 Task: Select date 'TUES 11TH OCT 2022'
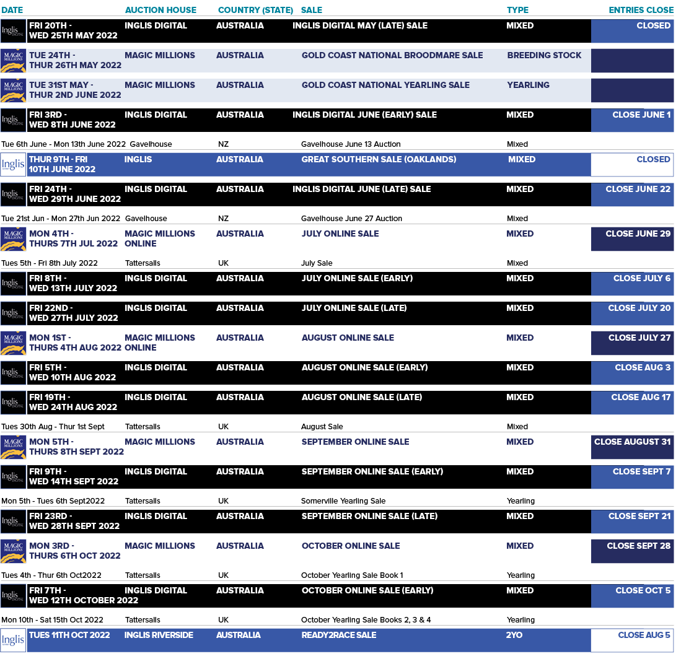[69, 635]
